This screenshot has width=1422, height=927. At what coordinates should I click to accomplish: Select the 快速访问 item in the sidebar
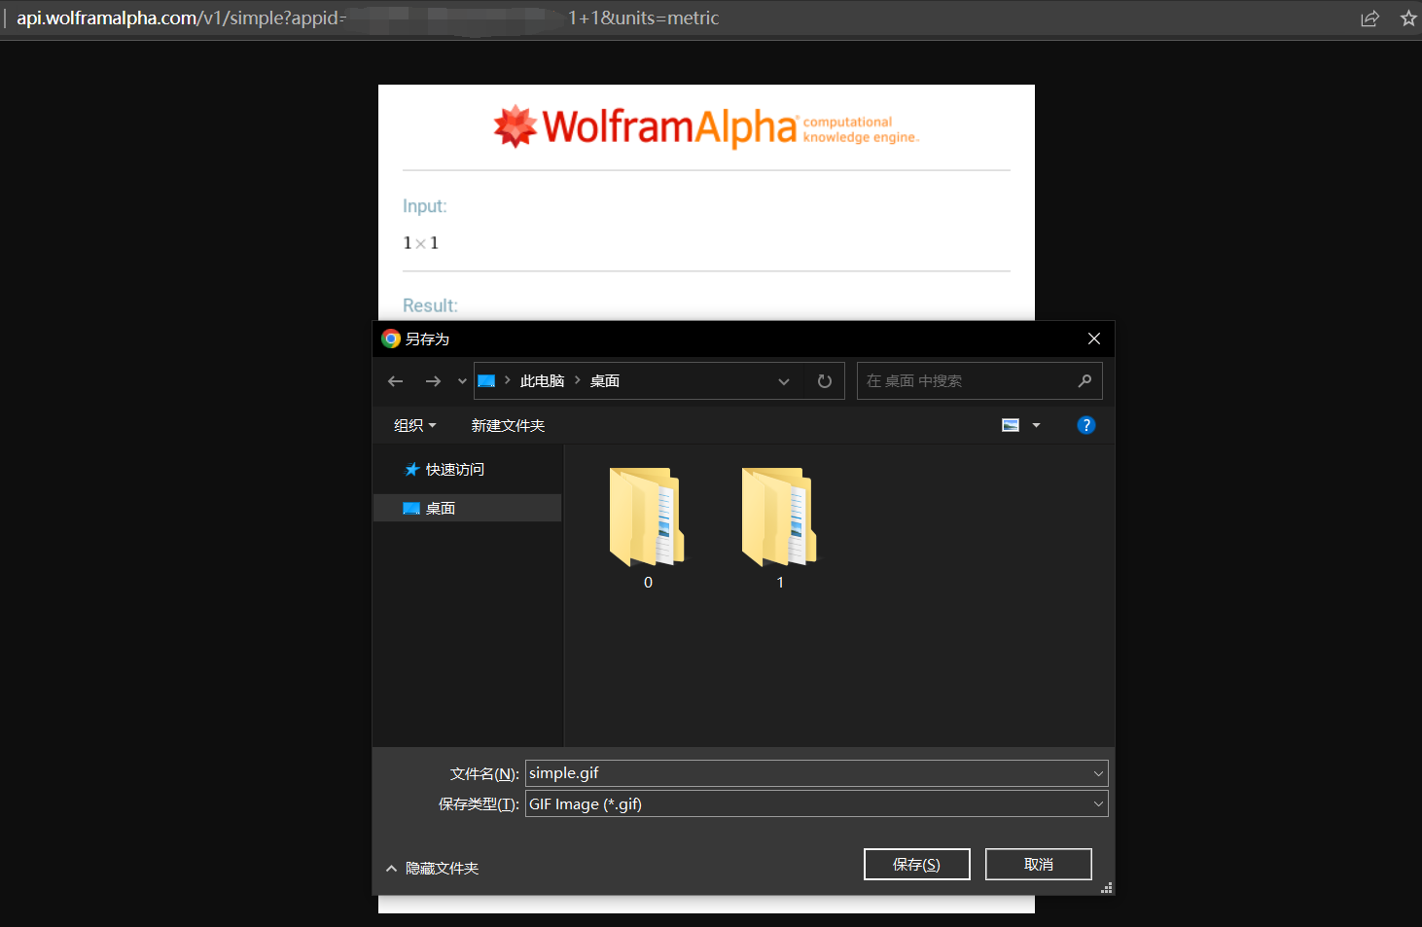(454, 469)
